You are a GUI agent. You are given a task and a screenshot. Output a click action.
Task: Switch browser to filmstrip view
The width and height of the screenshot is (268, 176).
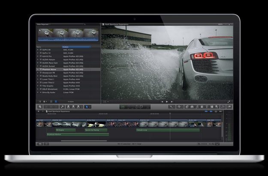(51, 102)
